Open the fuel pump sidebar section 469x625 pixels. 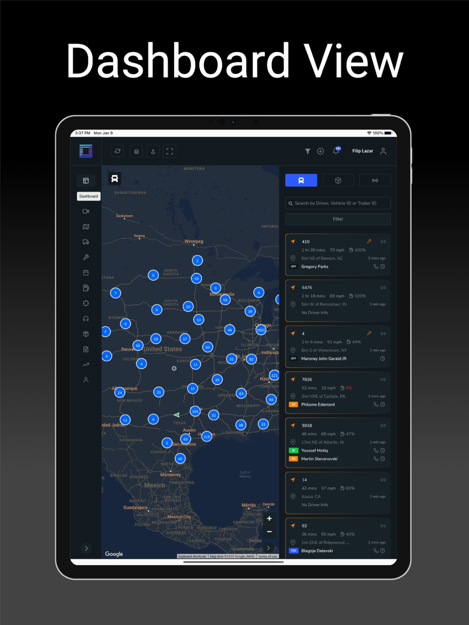[86, 288]
